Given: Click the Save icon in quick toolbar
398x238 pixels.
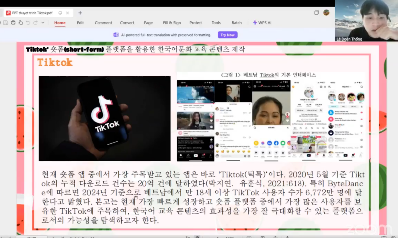Looking at the screenshot, I should [x=5, y=23].
